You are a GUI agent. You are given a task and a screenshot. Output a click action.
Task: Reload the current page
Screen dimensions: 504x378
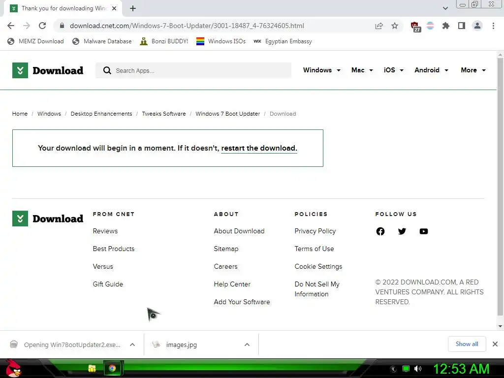click(x=42, y=26)
